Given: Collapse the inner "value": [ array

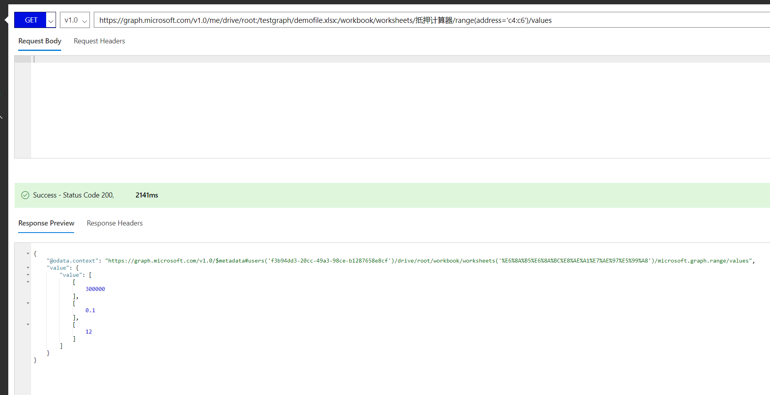Looking at the screenshot, I should pos(28,275).
